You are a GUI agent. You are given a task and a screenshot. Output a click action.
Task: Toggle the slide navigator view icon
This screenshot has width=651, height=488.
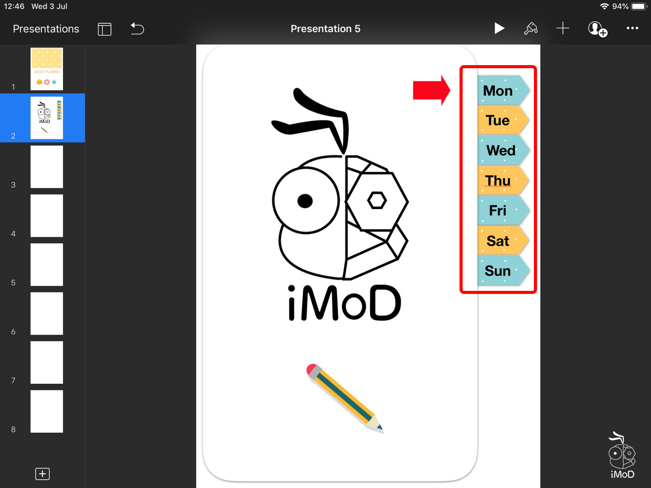coord(104,29)
